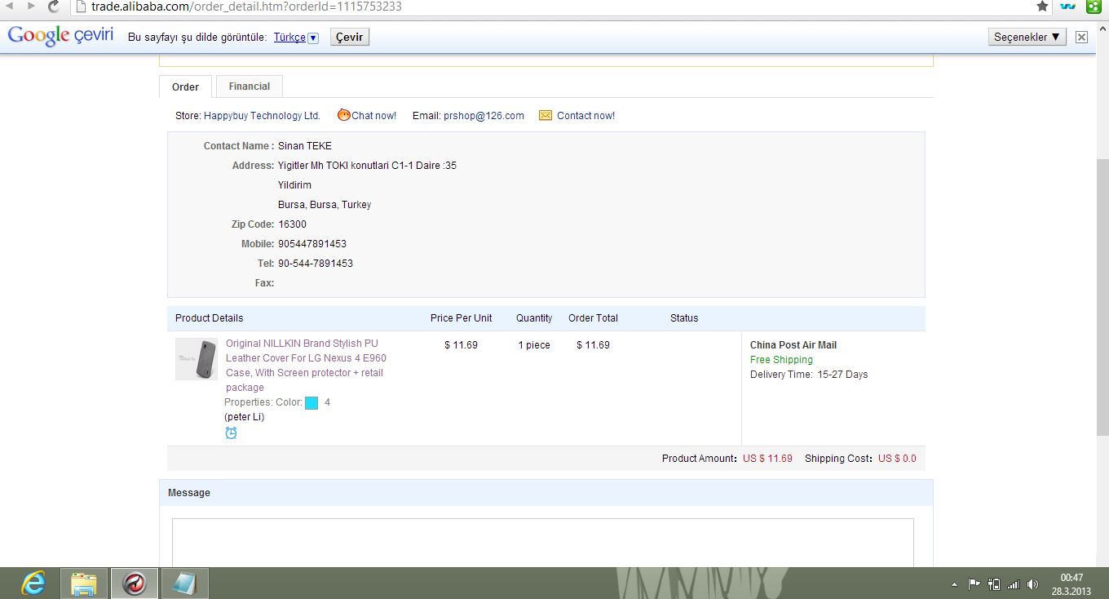This screenshot has width=1109, height=599.
Task: Click the cyan color property swatch
Action: pyautogui.click(x=311, y=402)
